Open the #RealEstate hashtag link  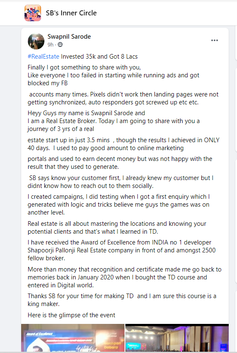43,56
